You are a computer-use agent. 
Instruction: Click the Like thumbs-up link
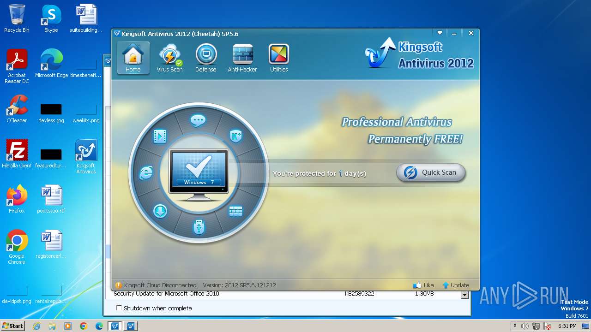[x=423, y=285]
